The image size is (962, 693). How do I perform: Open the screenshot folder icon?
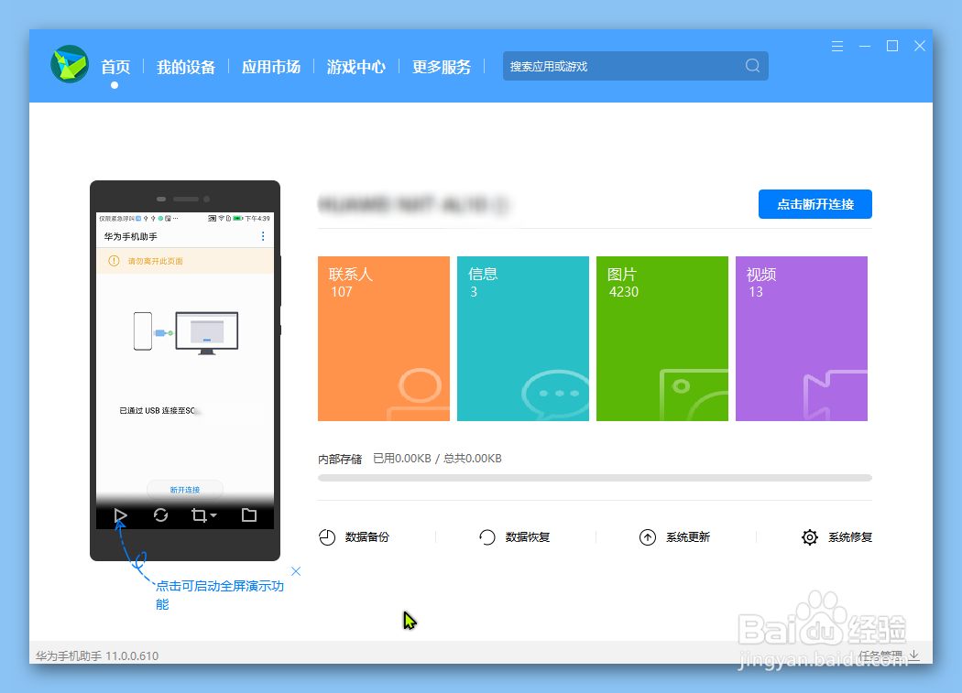(249, 515)
